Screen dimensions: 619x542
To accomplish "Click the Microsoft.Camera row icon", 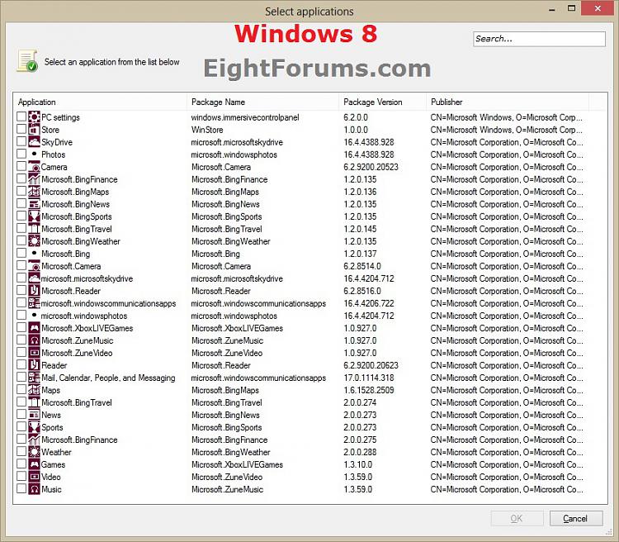I will point(34,266).
